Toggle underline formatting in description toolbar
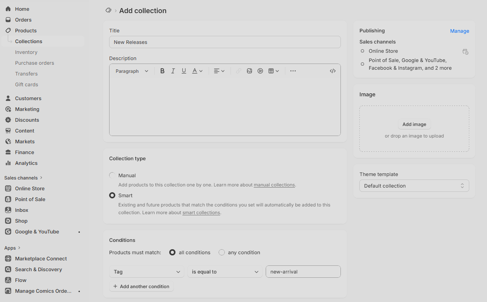Image resolution: width=487 pixels, height=302 pixels. pyautogui.click(x=184, y=71)
